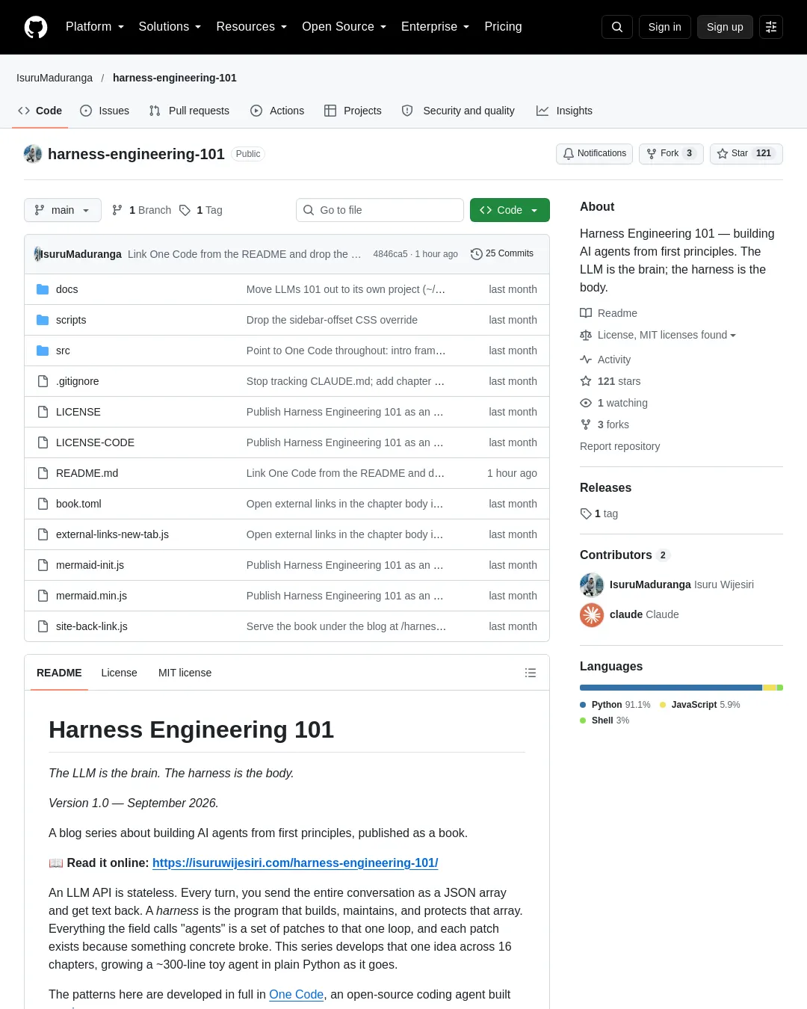Expand the Solutions menu

pos(170,27)
